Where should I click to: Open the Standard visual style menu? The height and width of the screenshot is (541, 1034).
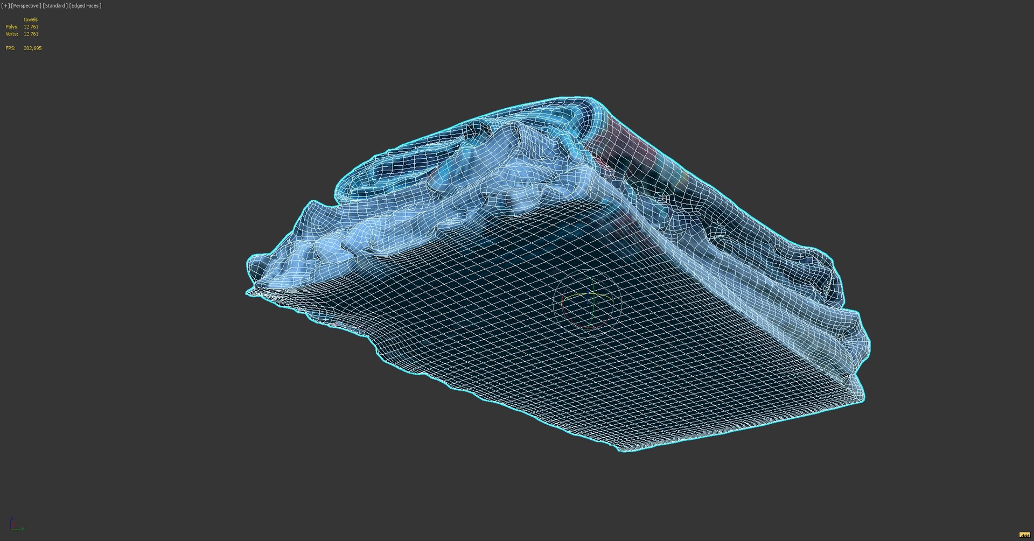[55, 6]
